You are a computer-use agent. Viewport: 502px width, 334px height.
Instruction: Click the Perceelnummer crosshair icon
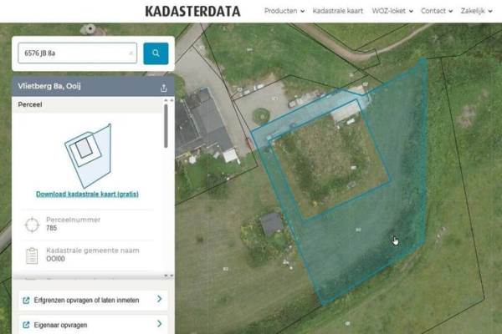click(32, 224)
